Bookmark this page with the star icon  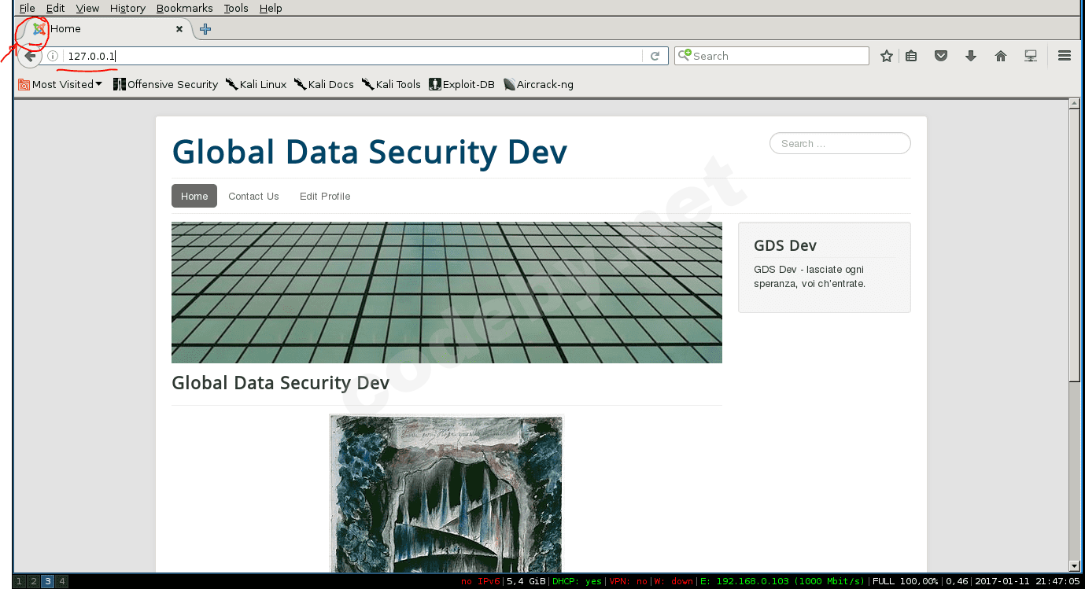(887, 56)
